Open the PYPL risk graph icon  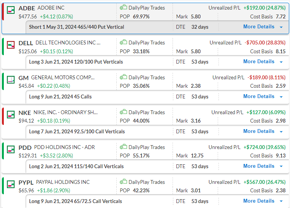click(x=11, y=184)
